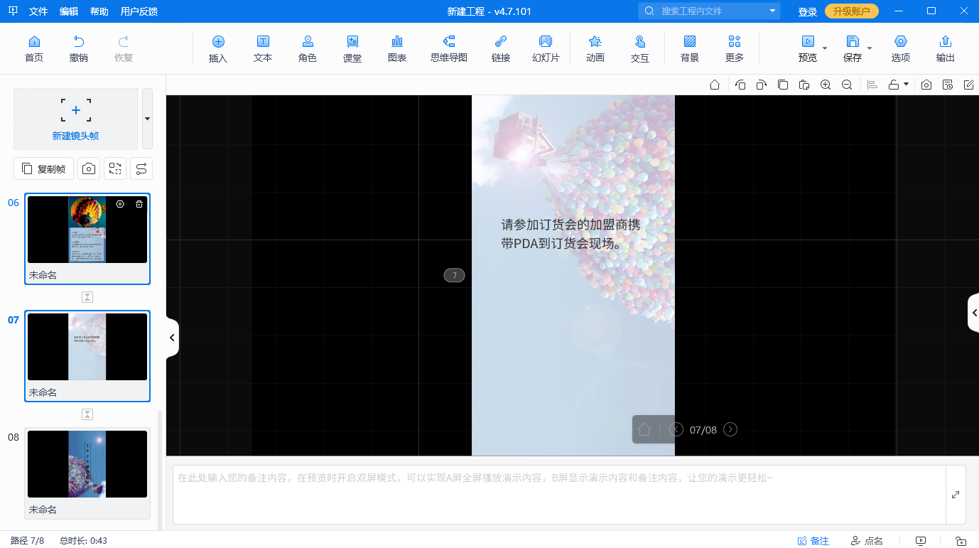Open the lock options dropdown arrow
The height and width of the screenshot is (548, 979).
click(x=907, y=85)
